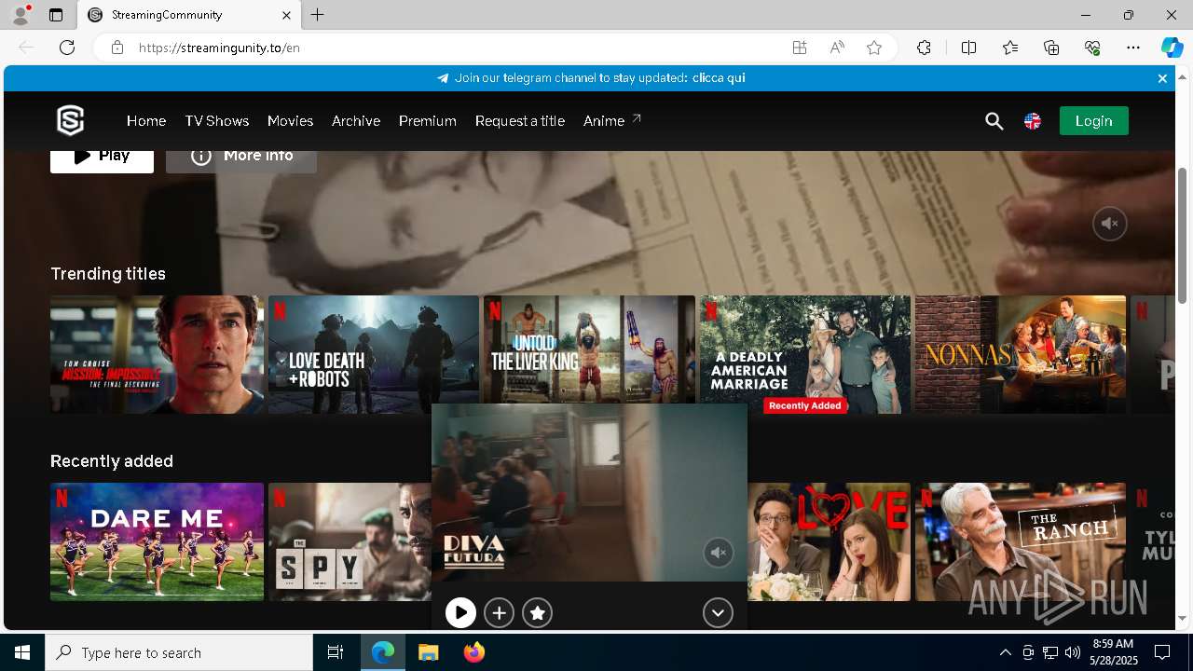Close the StreamingCommunity tab
This screenshot has height=671, width=1193.
pos(286,15)
